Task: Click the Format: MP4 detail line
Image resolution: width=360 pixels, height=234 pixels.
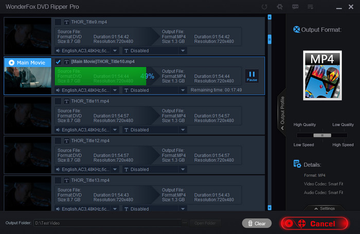Action: click(x=315, y=175)
